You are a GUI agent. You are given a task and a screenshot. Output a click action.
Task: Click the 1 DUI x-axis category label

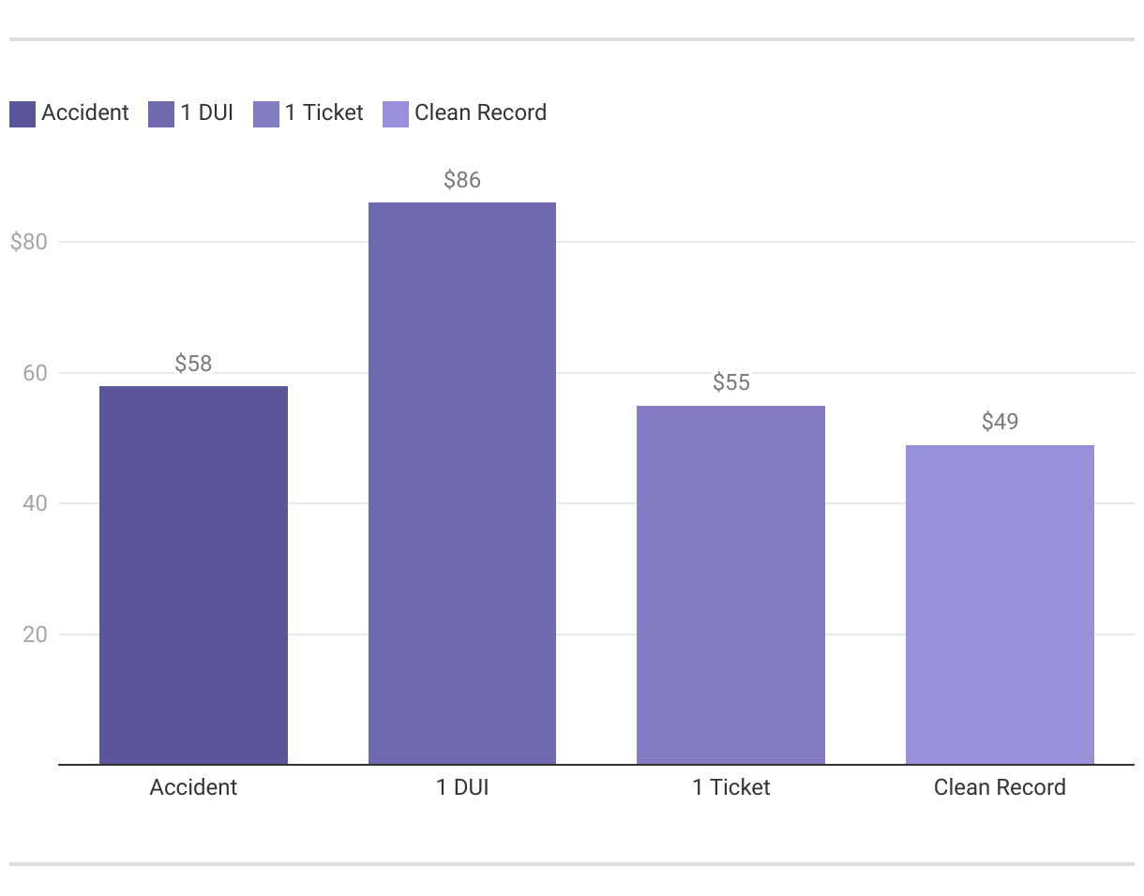coord(462,787)
